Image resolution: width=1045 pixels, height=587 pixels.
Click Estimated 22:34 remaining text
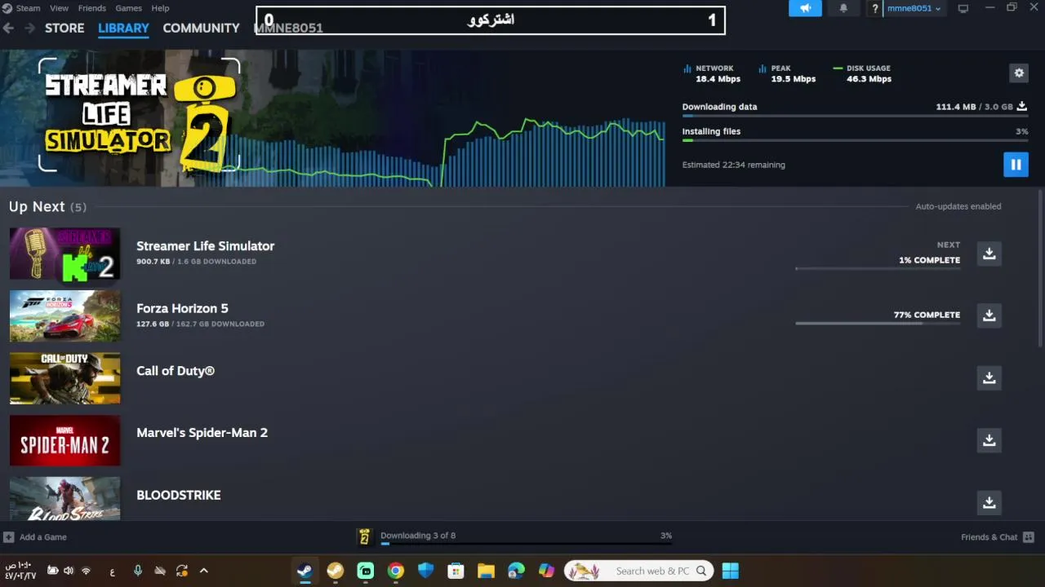[733, 165]
